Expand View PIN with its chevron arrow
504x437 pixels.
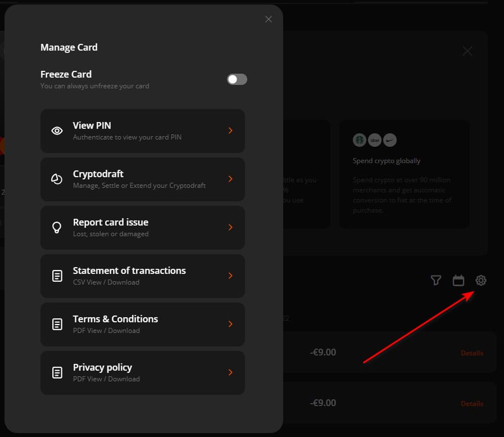tap(230, 130)
